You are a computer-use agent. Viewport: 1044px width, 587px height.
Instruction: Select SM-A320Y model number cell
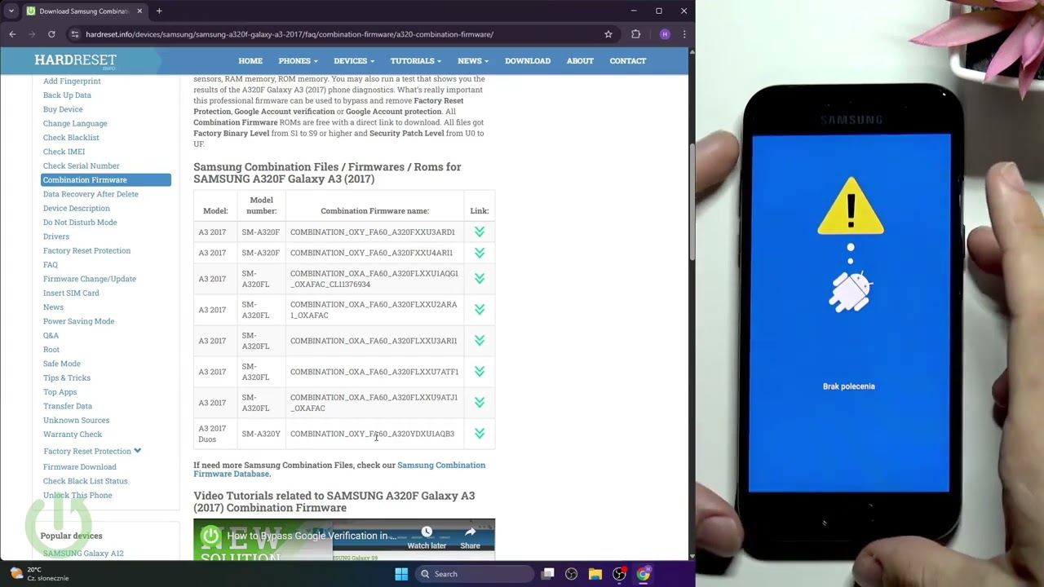[x=261, y=434]
